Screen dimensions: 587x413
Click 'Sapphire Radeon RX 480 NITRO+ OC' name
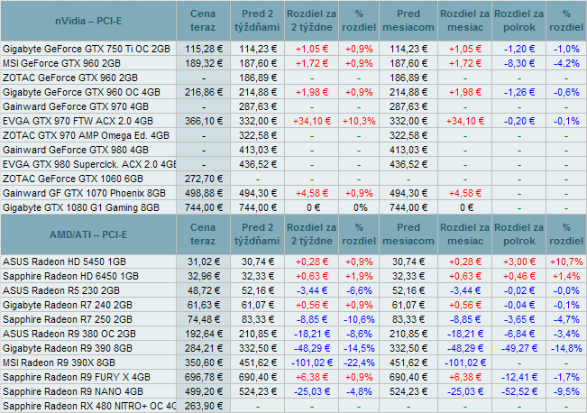[x=89, y=406]
